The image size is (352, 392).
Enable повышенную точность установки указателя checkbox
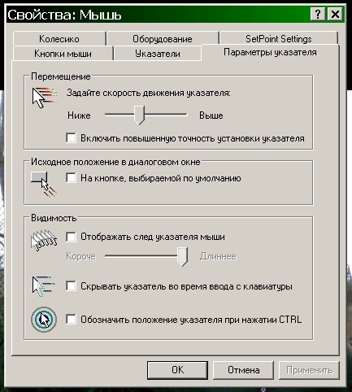[71, 137]
